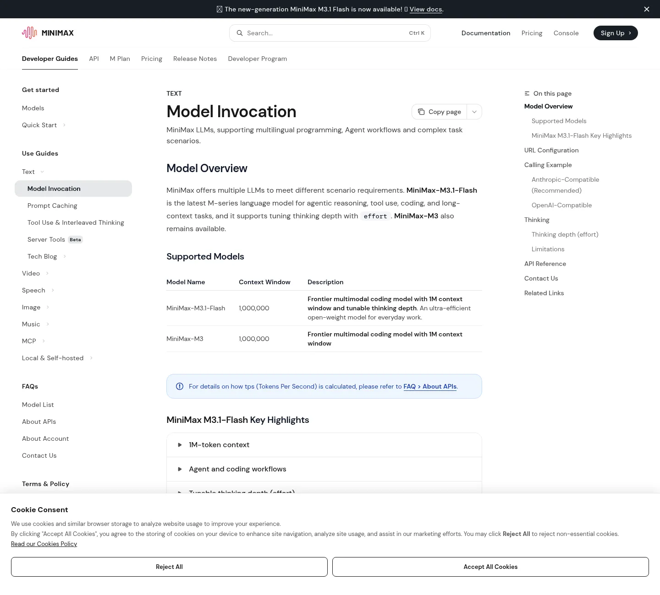The image size is (660, 595).
Task: Open the Developer Program tab
Action: (x=258, y=59)
